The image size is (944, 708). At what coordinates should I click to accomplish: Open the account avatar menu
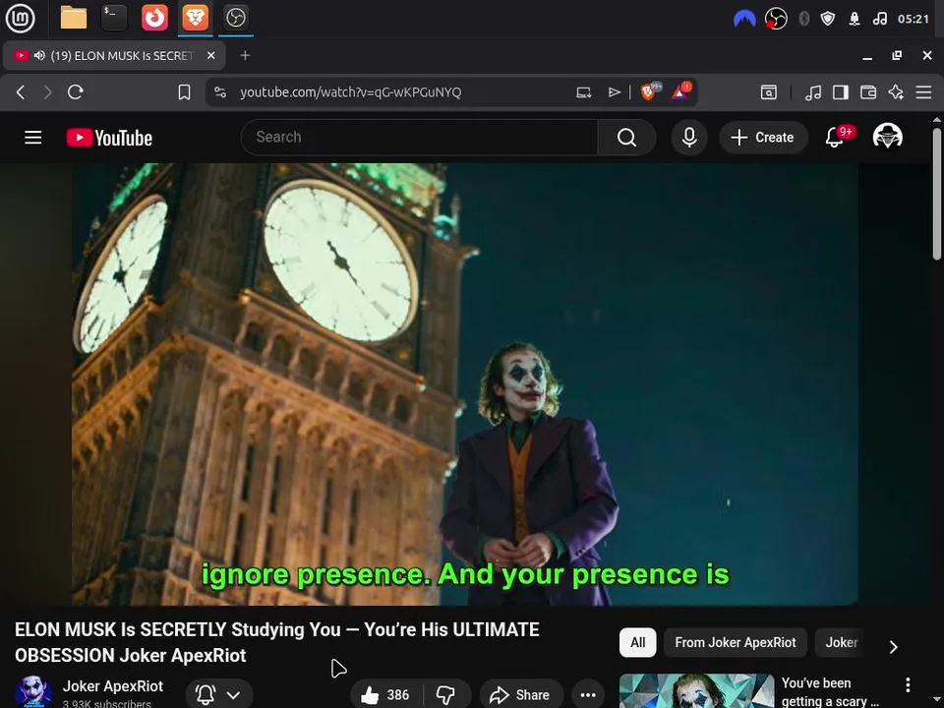pyautogui.click(x=887, y=137)
